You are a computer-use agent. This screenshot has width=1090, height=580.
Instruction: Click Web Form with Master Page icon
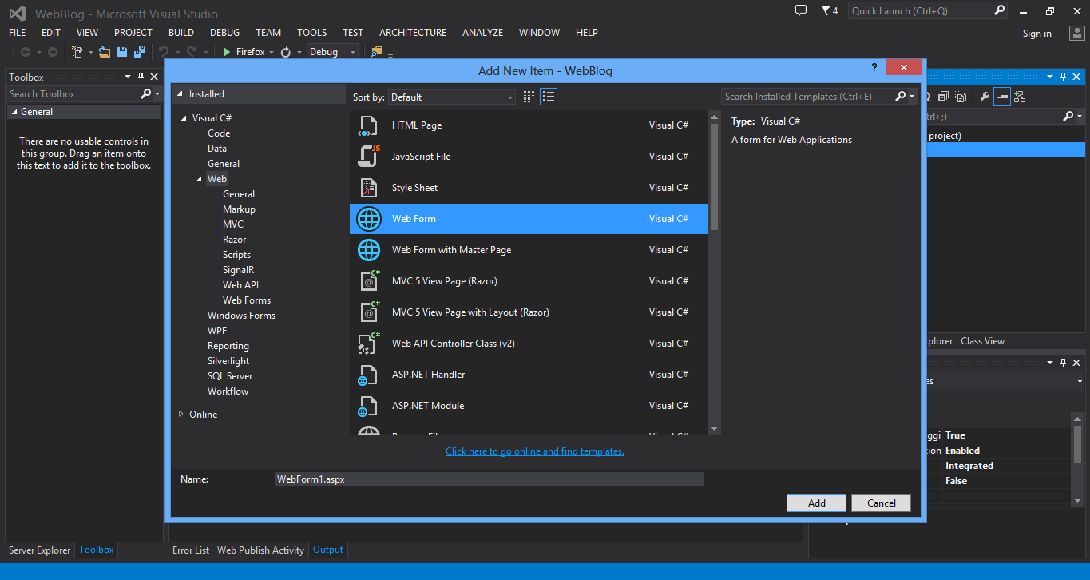368,250
